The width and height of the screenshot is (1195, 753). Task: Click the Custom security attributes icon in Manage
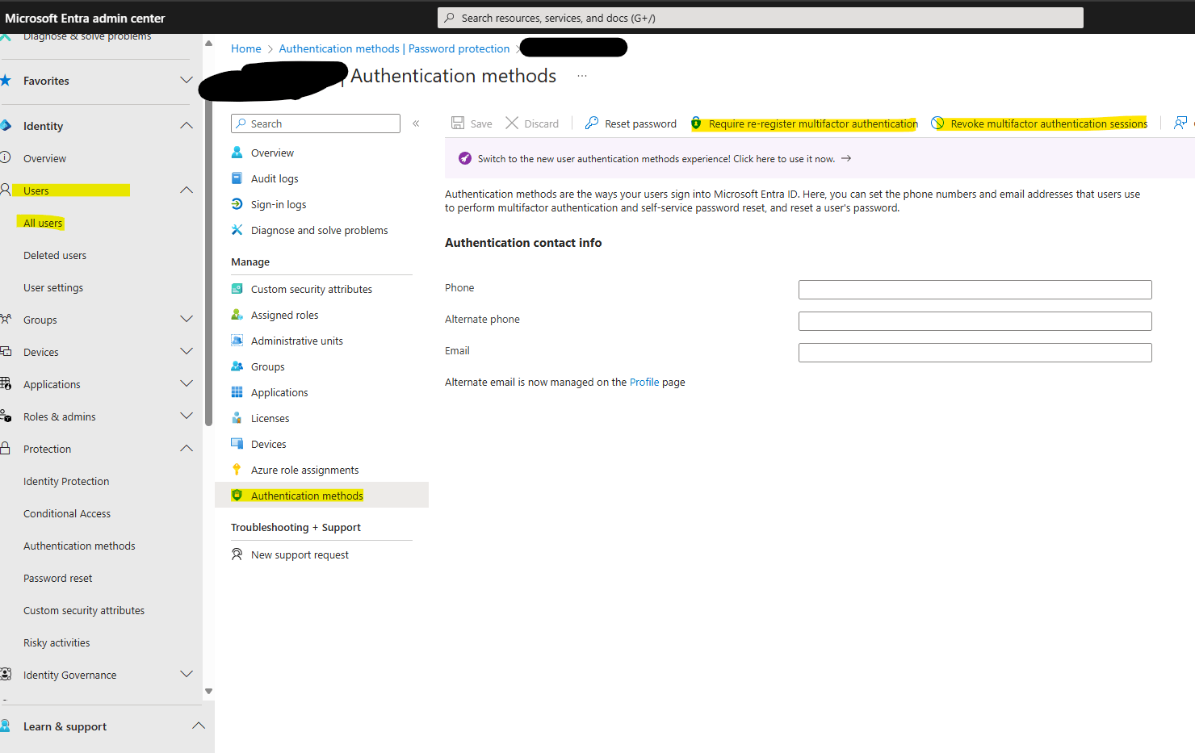pos(237,289)
